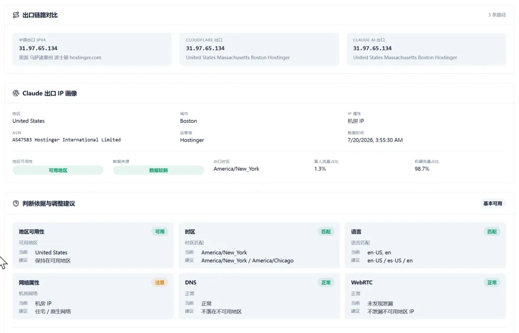Select the Cloudflare 出口 card
519x333 pixels.
(x=259, y=49)
